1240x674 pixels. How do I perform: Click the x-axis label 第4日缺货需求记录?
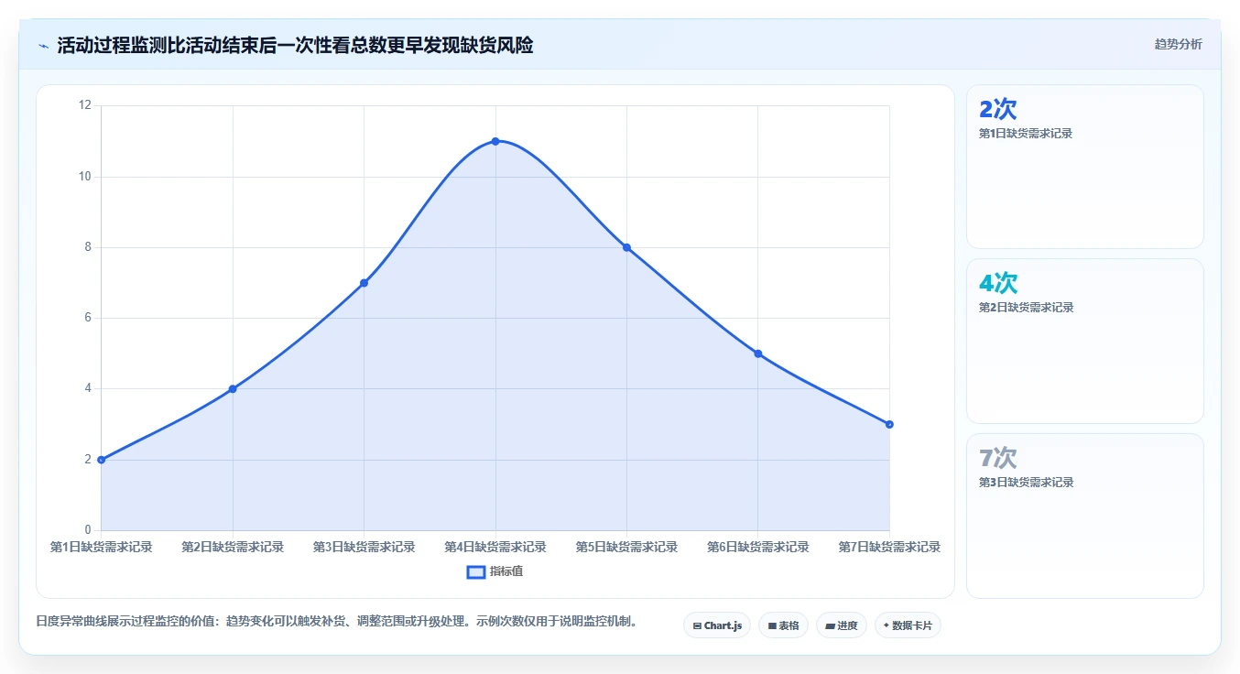[495, 547]
